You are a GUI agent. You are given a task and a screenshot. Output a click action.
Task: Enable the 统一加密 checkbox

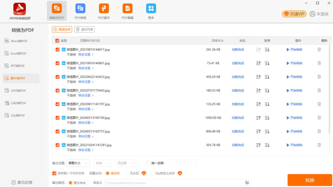(148, 163)
